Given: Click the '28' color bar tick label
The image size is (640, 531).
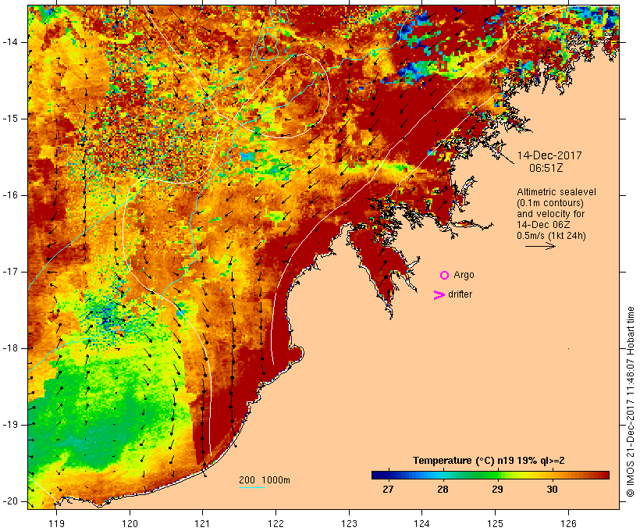Looking at the screenshot, I should click(x=443, y=489).
